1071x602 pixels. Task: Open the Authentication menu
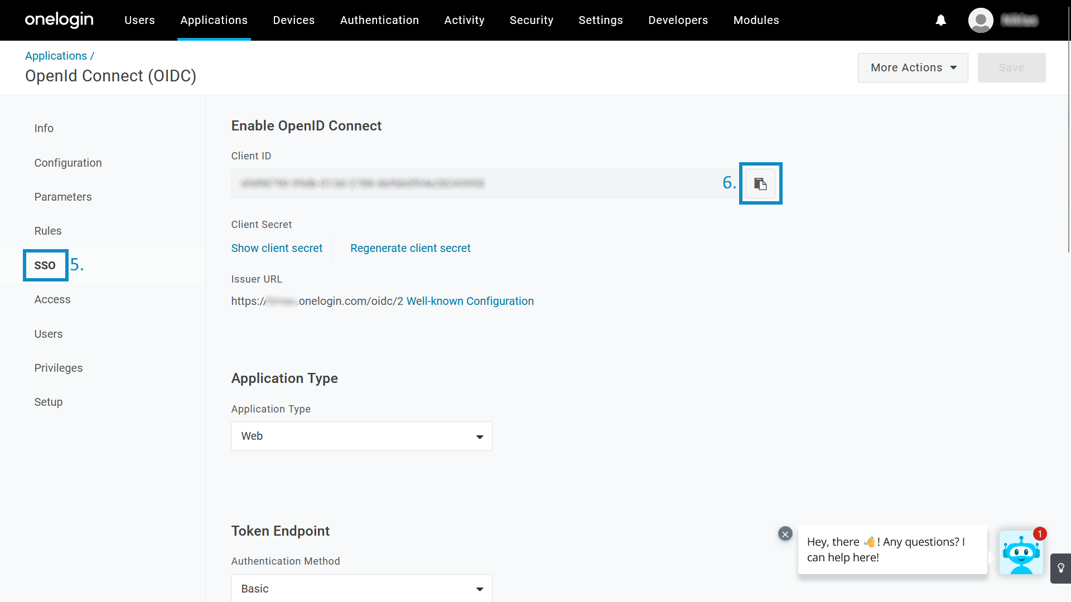[379, 20]
